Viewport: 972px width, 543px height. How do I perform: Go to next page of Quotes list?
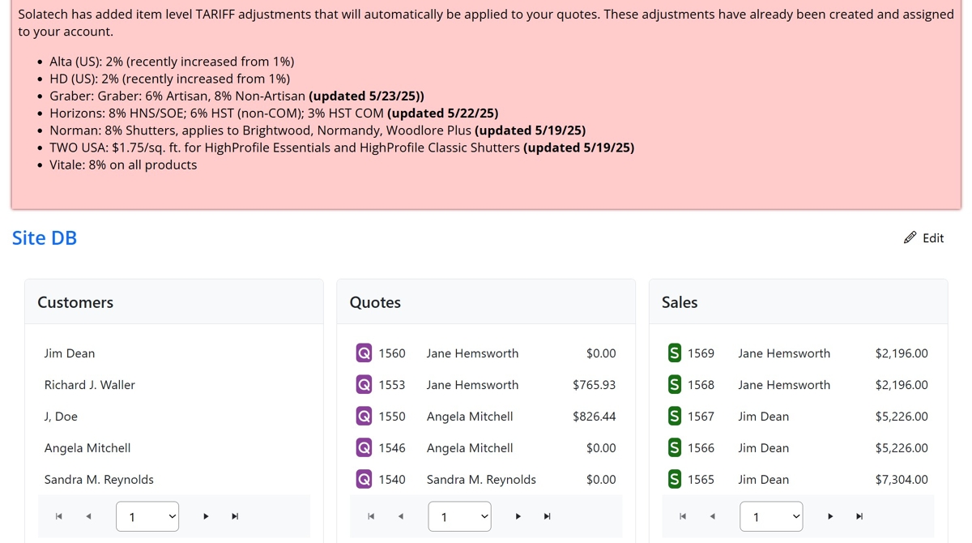pyautogui.click(x=518, y=516)
